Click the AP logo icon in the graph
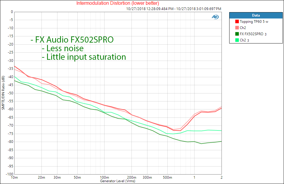 click(x=215, y=17)
